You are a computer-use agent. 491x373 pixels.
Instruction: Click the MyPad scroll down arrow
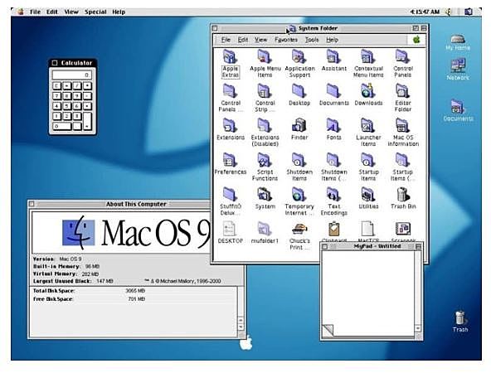(x=418, y=328)
